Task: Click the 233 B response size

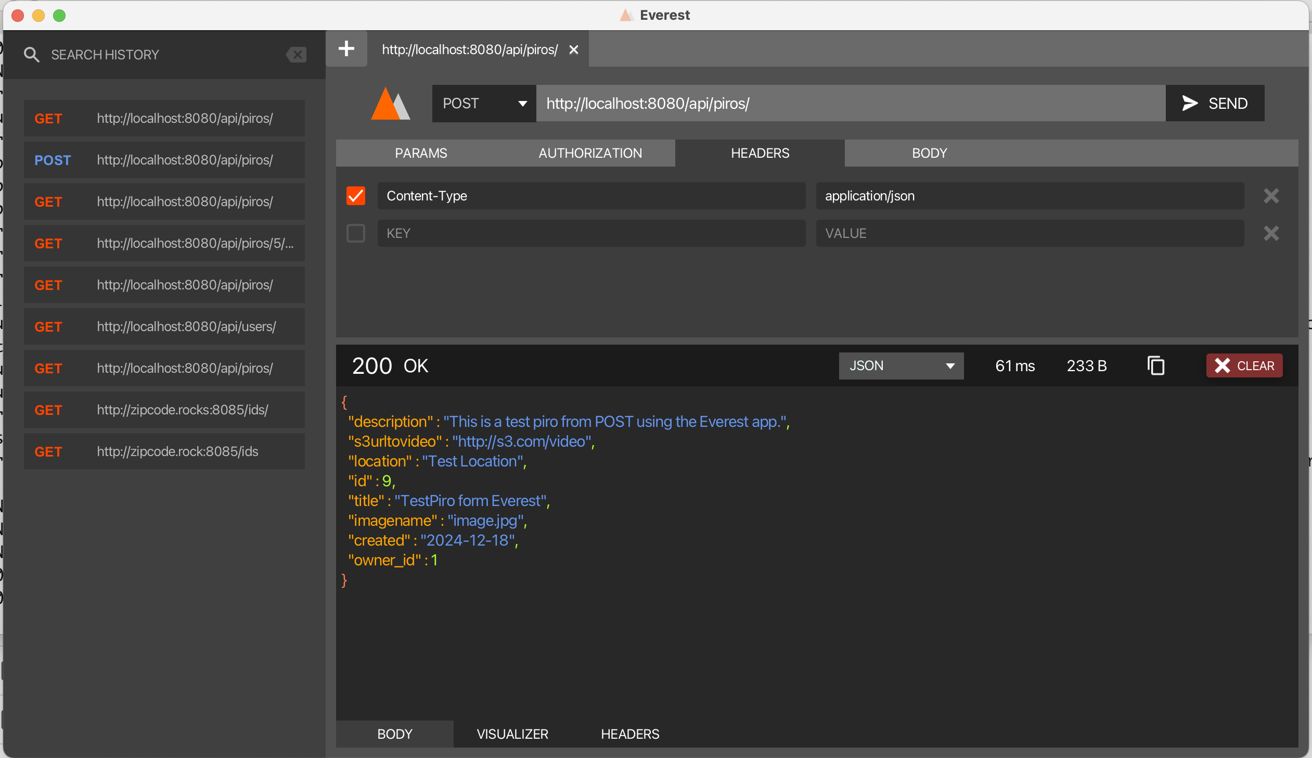Action: point(1087,366)
